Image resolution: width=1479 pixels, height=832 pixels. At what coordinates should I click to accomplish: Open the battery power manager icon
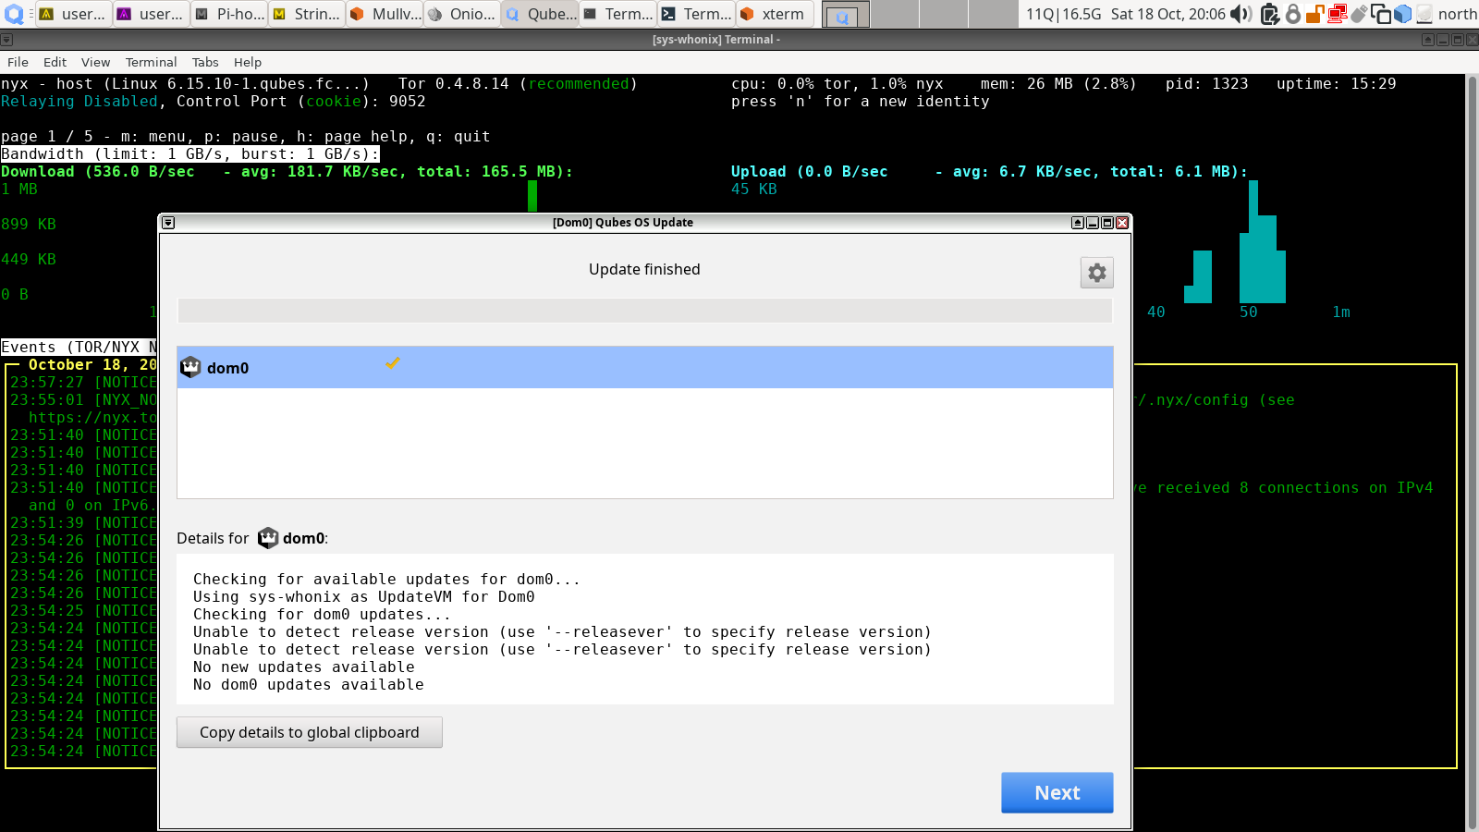click(x=1270, y=14)
